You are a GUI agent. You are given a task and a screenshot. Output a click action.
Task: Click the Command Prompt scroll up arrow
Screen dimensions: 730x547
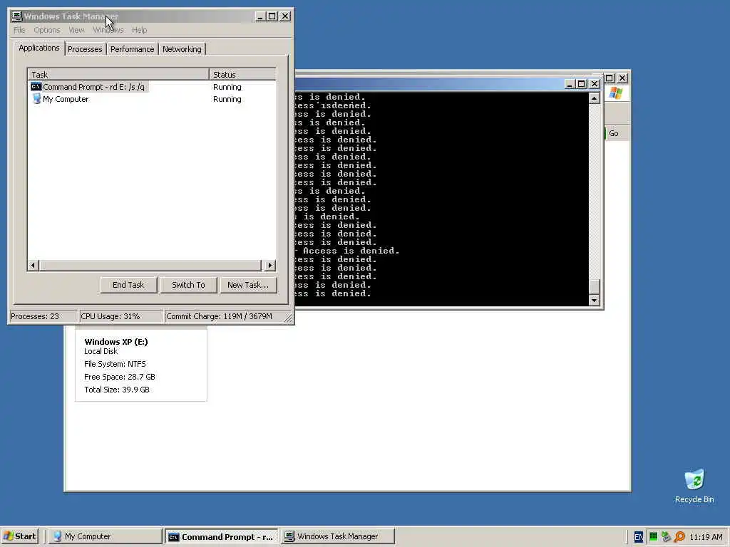click(x=594, y=98)
